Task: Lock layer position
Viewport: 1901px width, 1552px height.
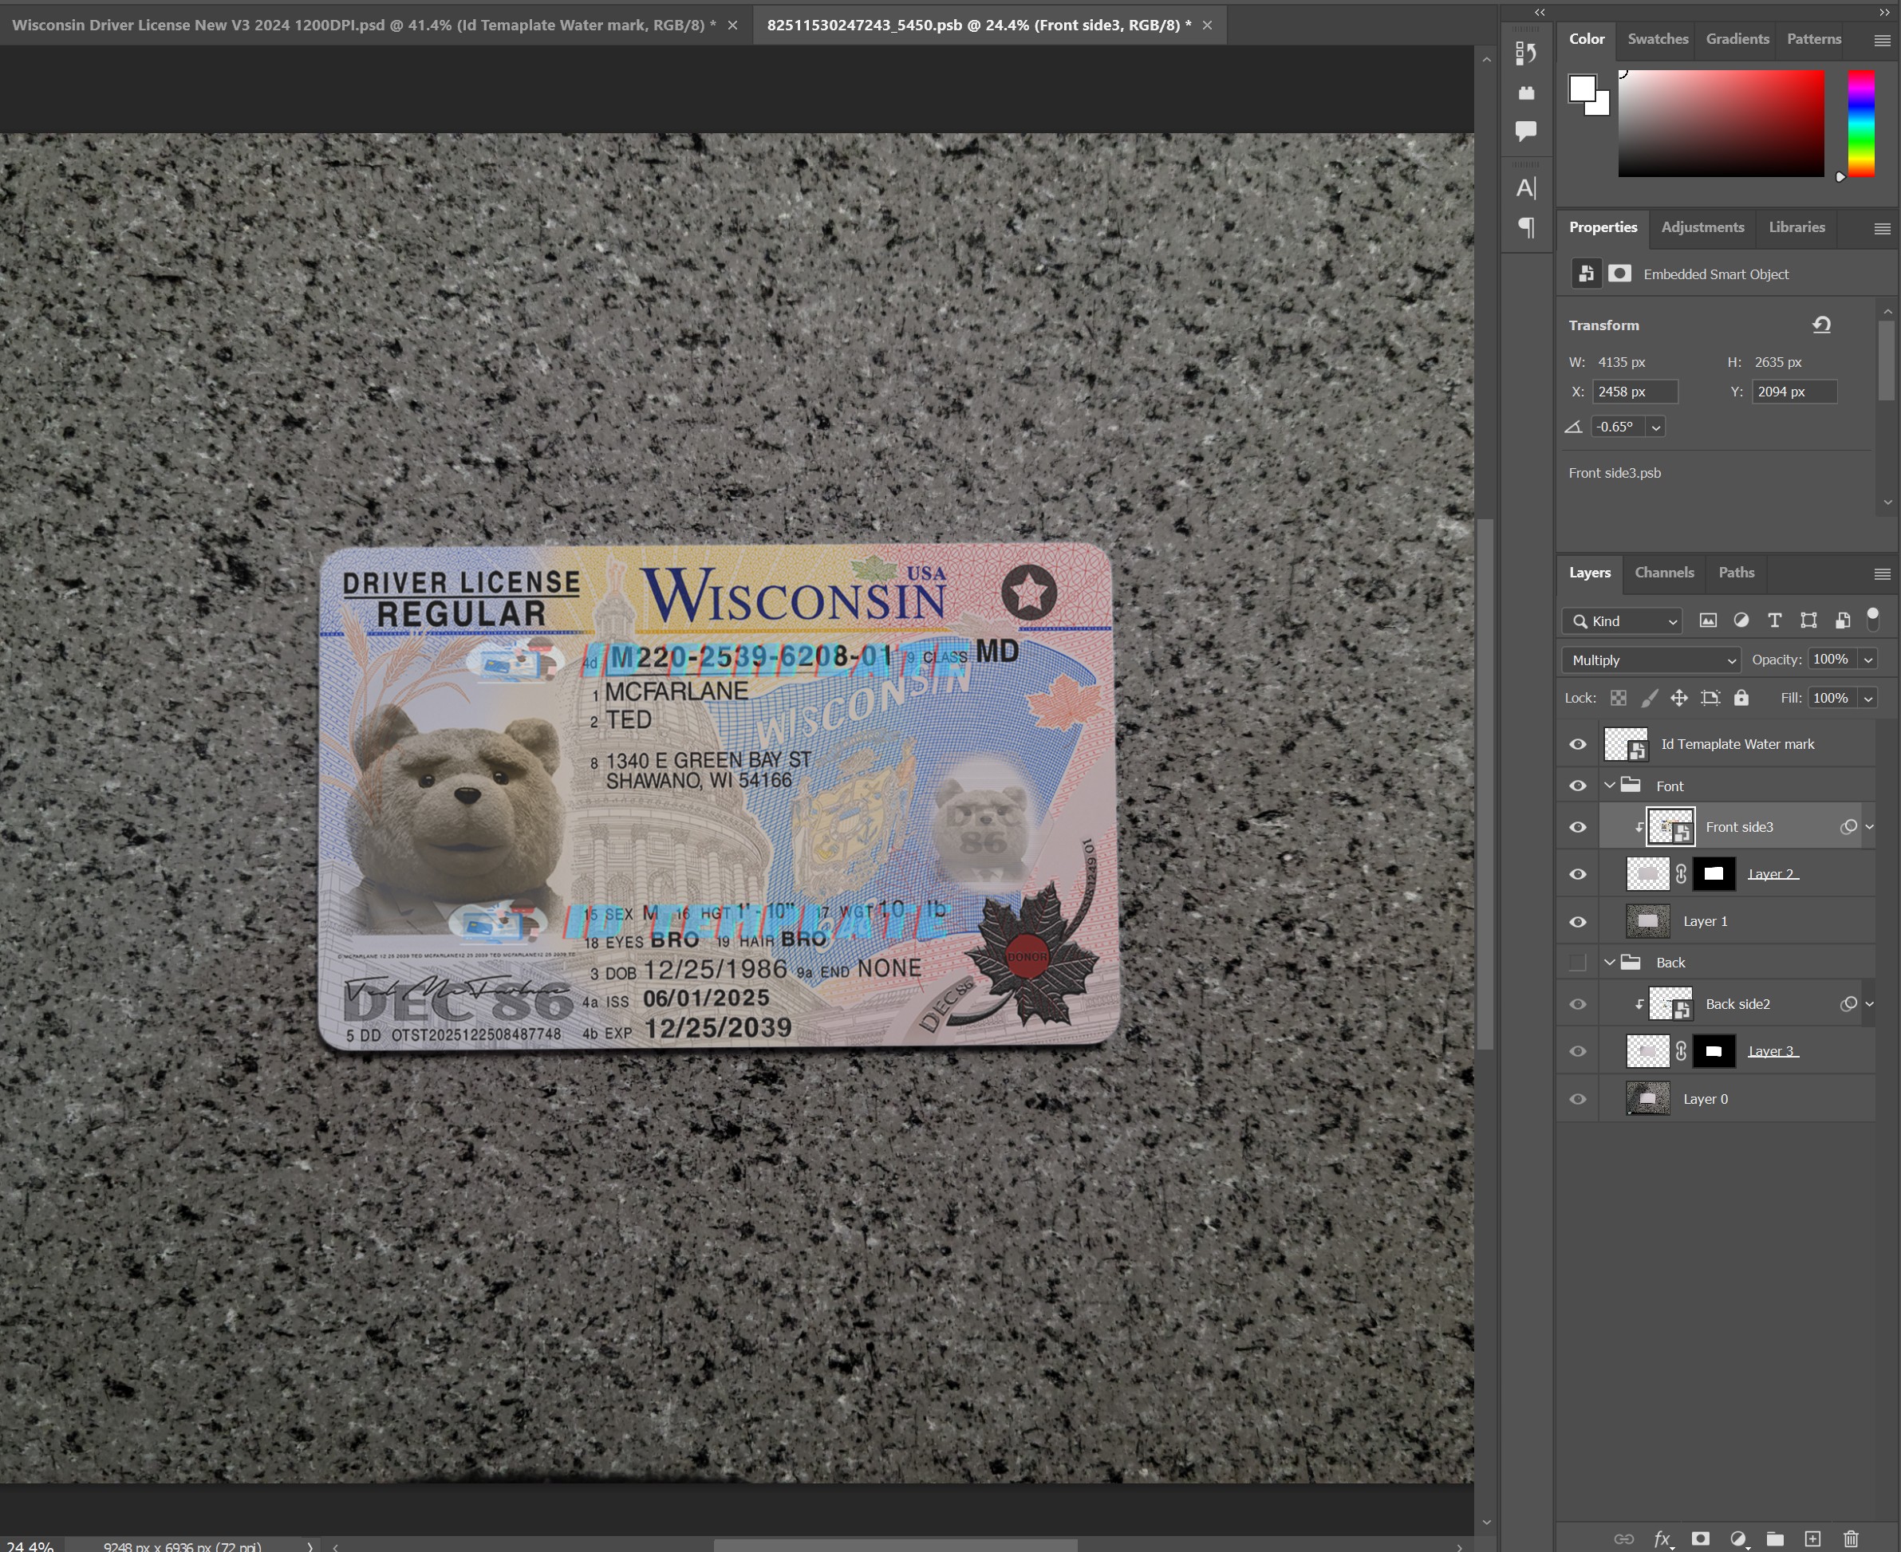Action: coord(1679,698)
